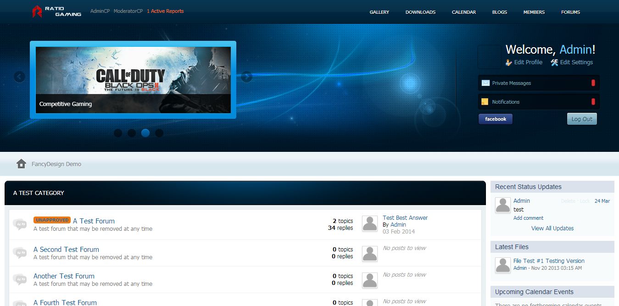Click View All Updates link
This screenshot has width=619, height=306.
(x=552, y=228)
